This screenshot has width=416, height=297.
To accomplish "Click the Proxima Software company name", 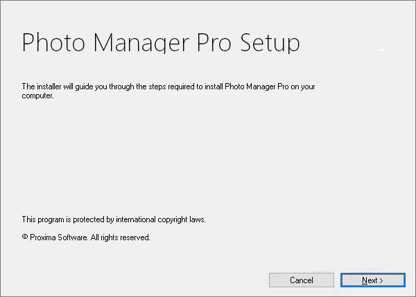I will [x=59, y=237].
